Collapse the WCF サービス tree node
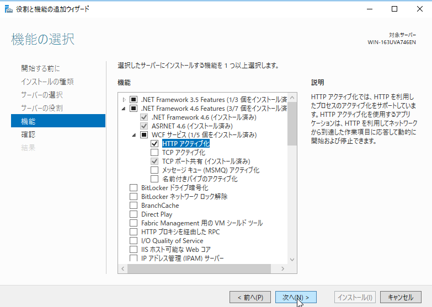This screenshot has height=307, width=432. [135, 135]
